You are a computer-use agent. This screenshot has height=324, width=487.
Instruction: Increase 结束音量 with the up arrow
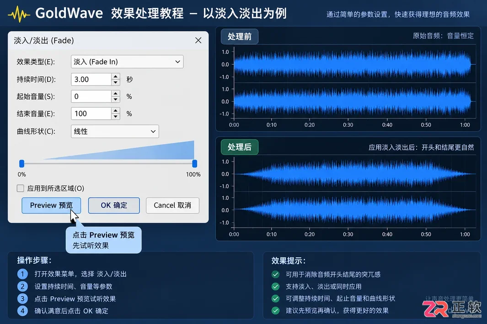(x=116, y=110)
